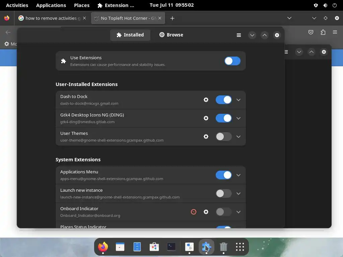The height and width of the screenshot is (257, 343).
Task: Click the Firefox Pocket save icon
Action: 311,32
